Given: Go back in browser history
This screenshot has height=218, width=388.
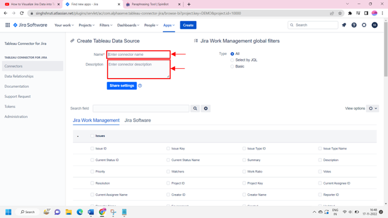Looking at the screenshot, I should pyautogui.click(x=6, y=13).
